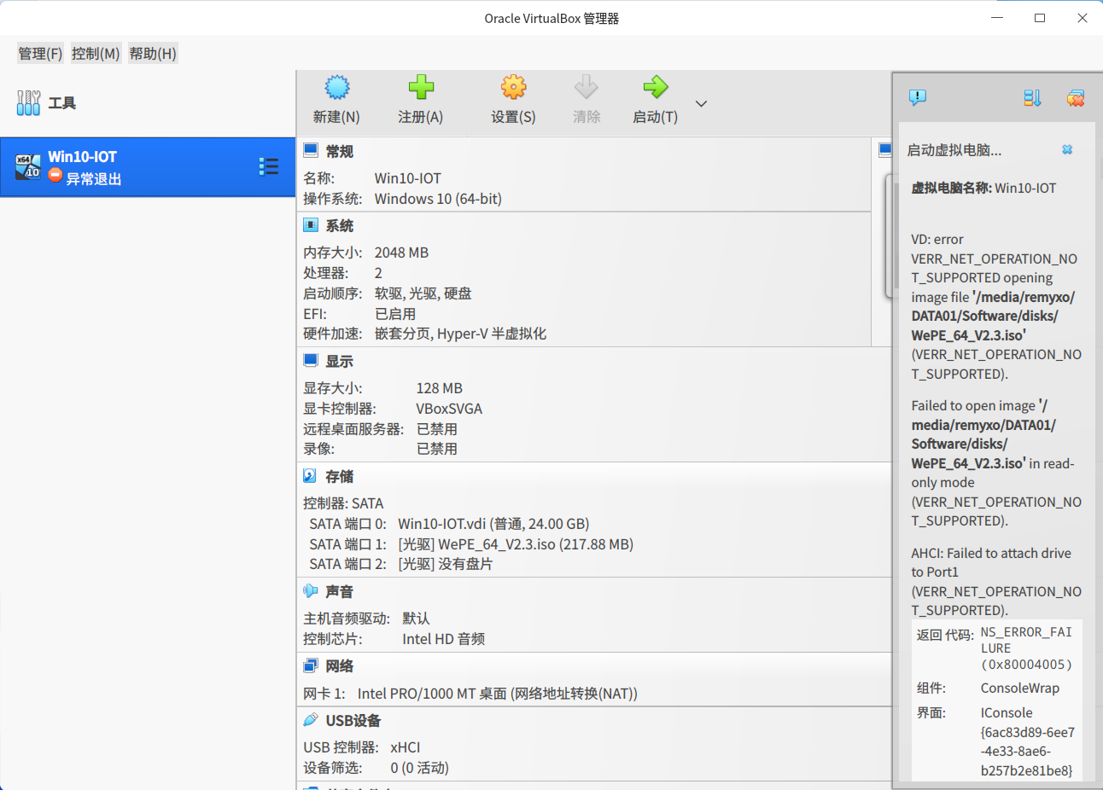
Task: Click the Display icon next to 显示
Action: 311,361
